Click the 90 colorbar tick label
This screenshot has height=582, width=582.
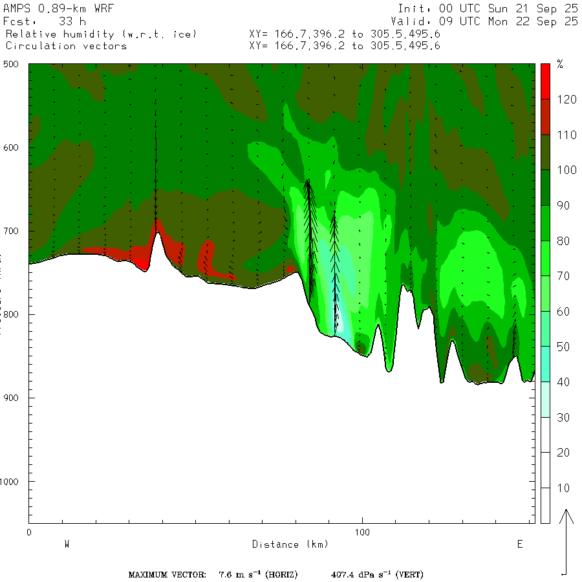[563, 205]
